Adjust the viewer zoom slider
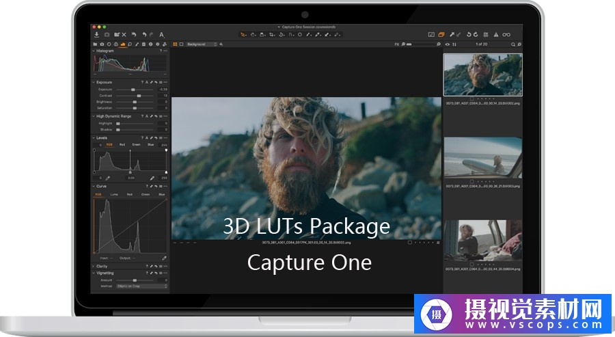 421,44
